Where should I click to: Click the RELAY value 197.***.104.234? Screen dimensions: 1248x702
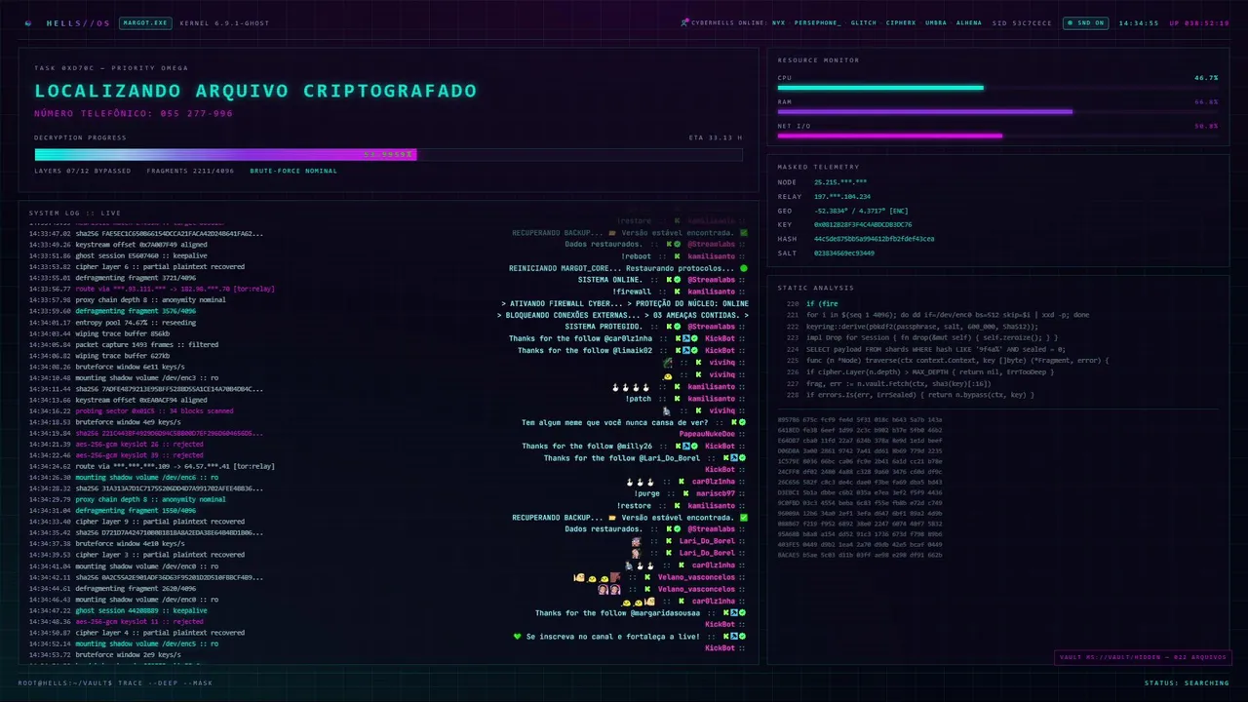coord(842,197)
